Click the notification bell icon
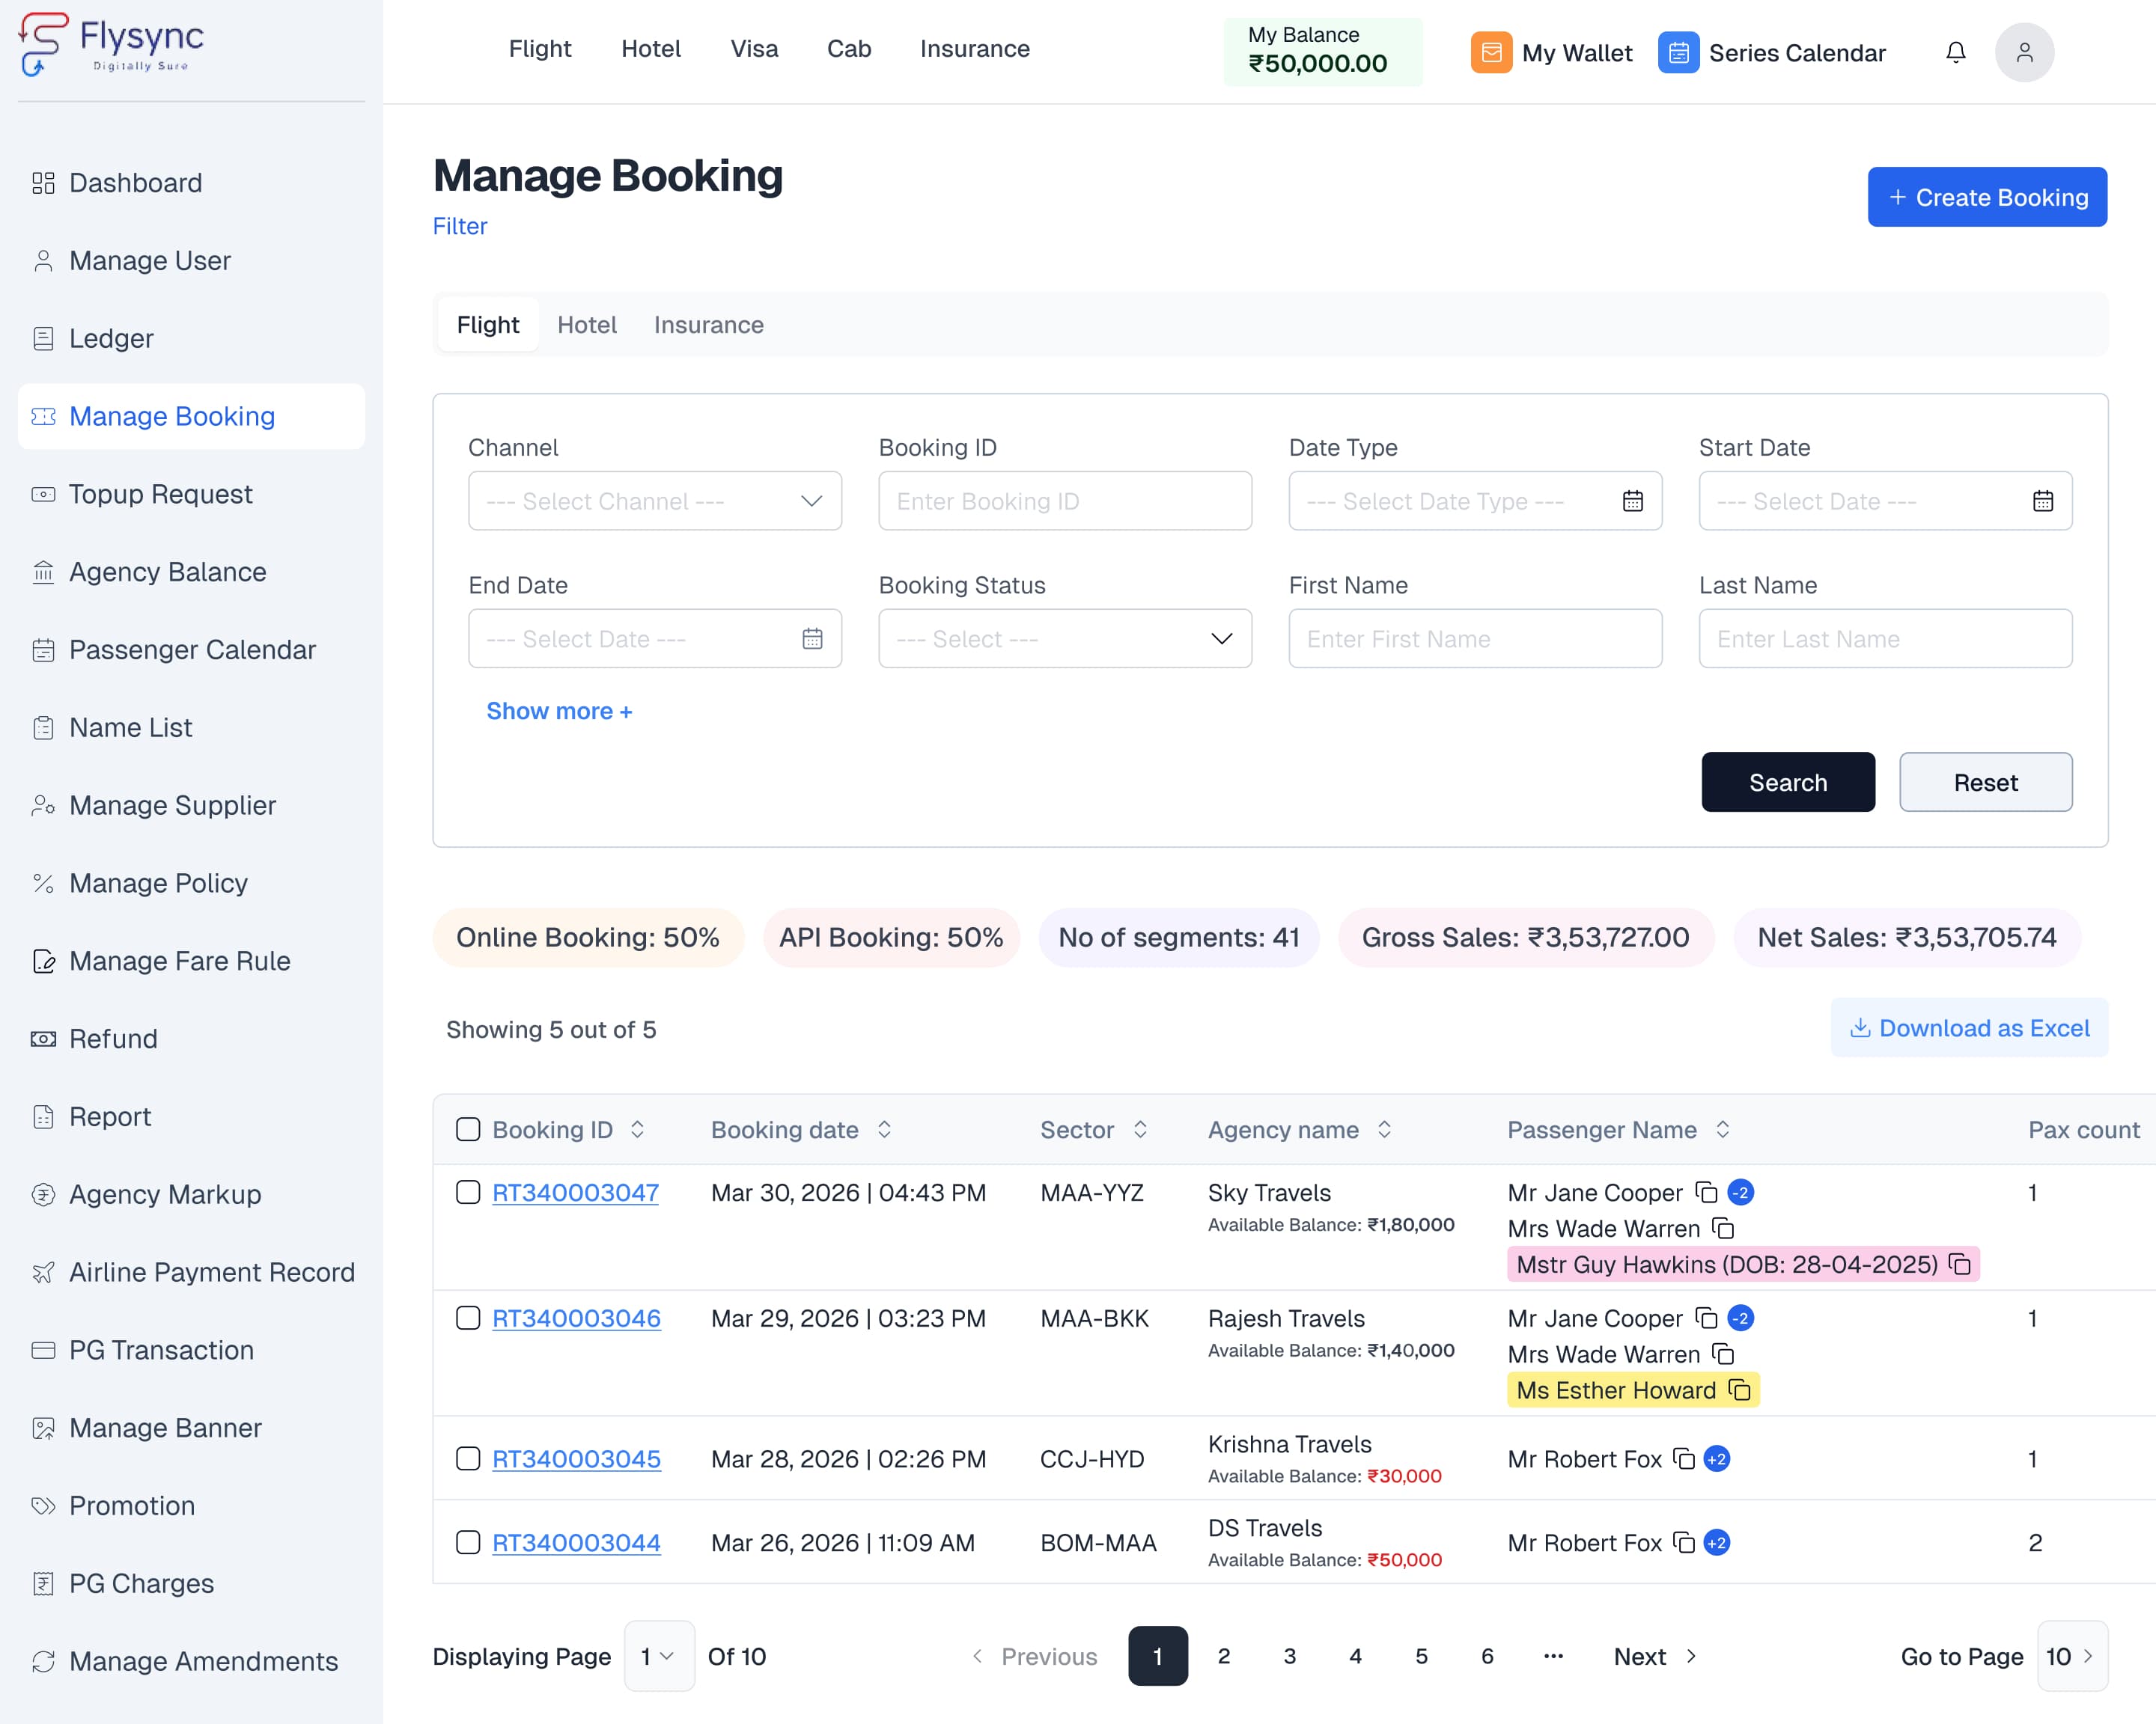 click(1955, 52)
